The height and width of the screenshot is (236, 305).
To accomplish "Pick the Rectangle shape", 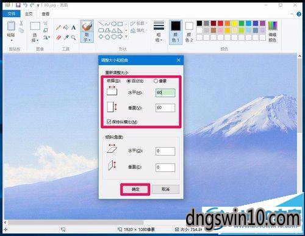I will coord(120,24).
